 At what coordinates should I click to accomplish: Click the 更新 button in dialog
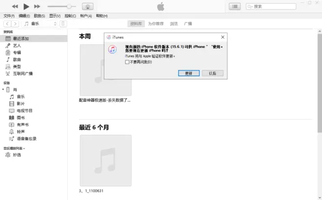coord(189,73)
